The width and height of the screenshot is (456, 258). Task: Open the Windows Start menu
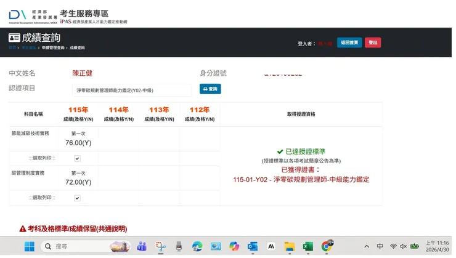[29, 246]
